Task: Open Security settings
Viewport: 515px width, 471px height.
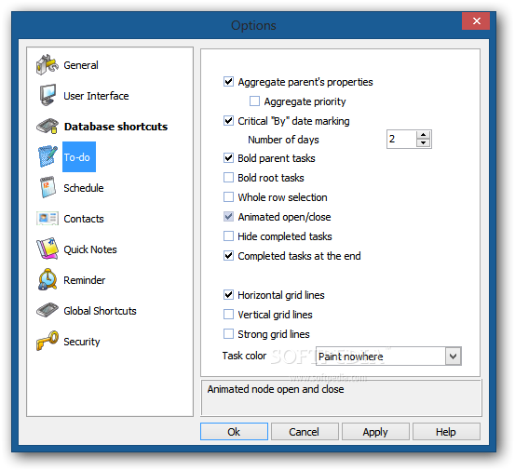Action: 82,342
